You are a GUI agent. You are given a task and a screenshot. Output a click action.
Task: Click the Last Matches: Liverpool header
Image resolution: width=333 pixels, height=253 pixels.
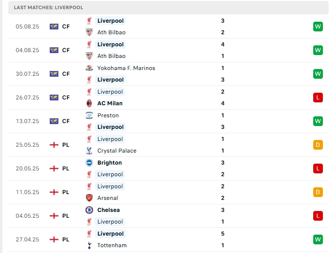point(48,8)
